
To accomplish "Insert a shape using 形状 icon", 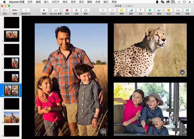I will click(150, 10).
